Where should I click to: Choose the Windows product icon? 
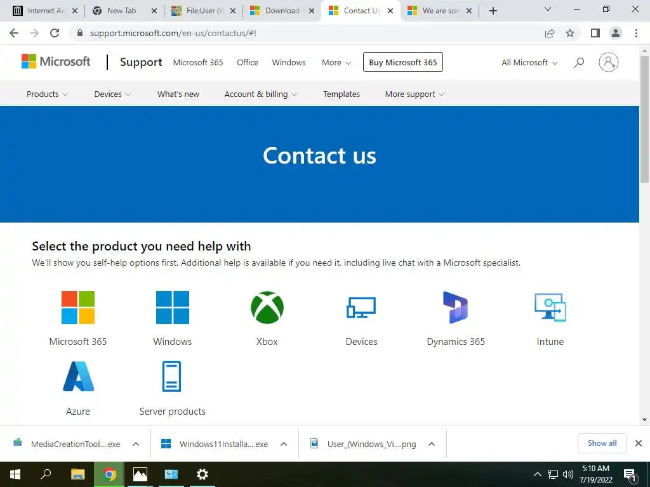point(173,308)
